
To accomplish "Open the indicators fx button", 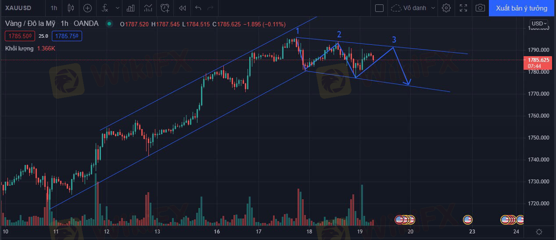I will [x=104, y=8].
